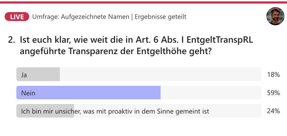Image resolution: width=287 pixels, height=136 pixels.
Task: Click "Umfrage: Aufgezeichnete Namen" status text
Action: pyautogui.click(x=81, y=17)
